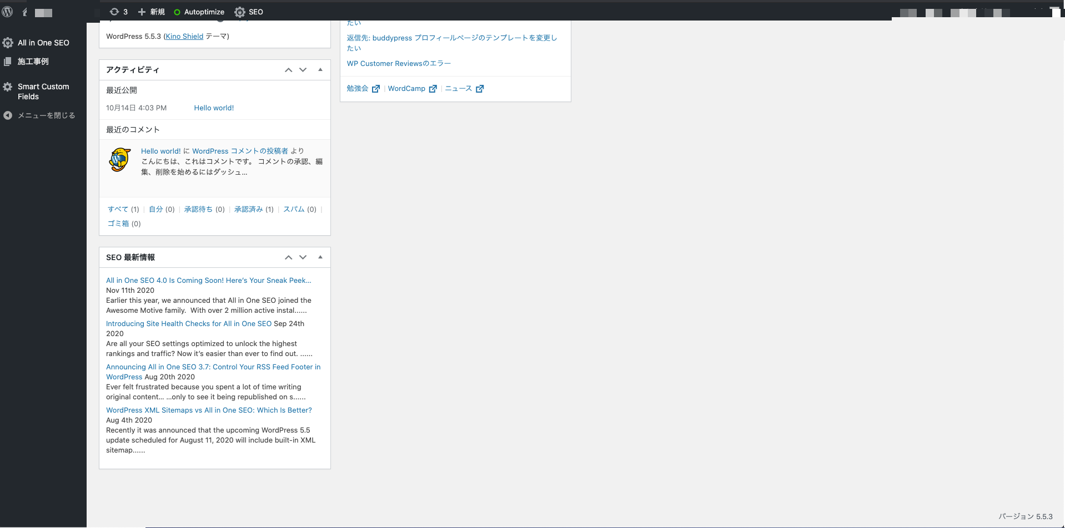Collapse the アクティビティ panel
The height and width of the screenshot is (528, 1065).
(320, 70)
